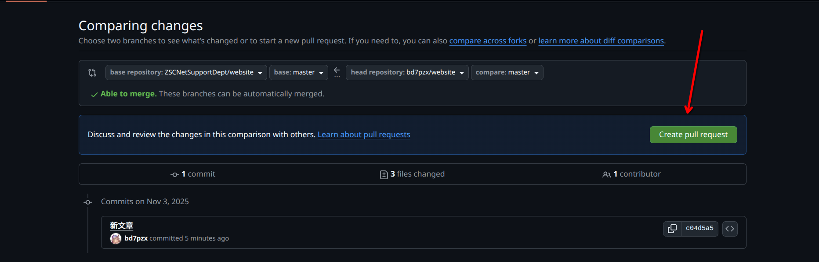Open the bd7pzx avatar image

116,238
